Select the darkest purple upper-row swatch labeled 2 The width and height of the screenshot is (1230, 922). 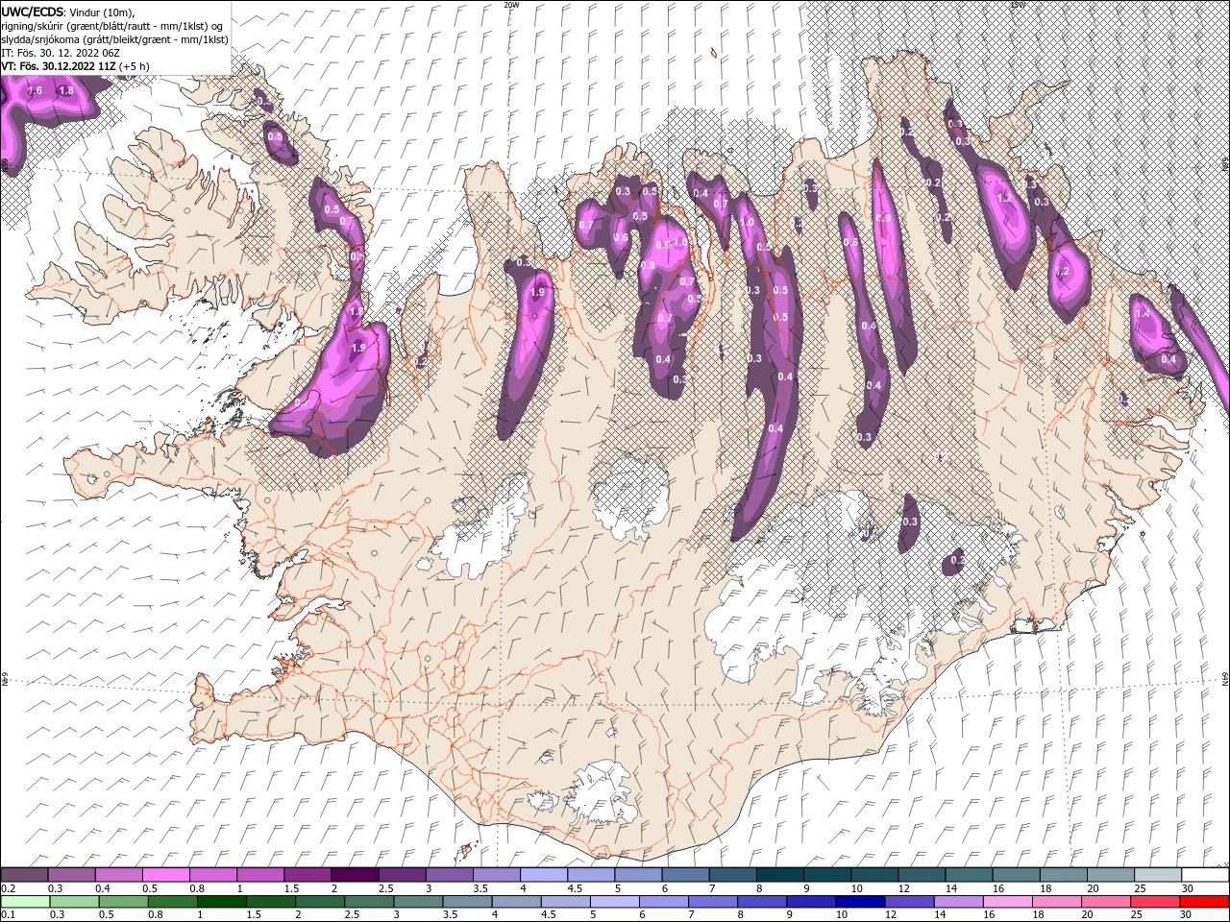pos(355,875)
